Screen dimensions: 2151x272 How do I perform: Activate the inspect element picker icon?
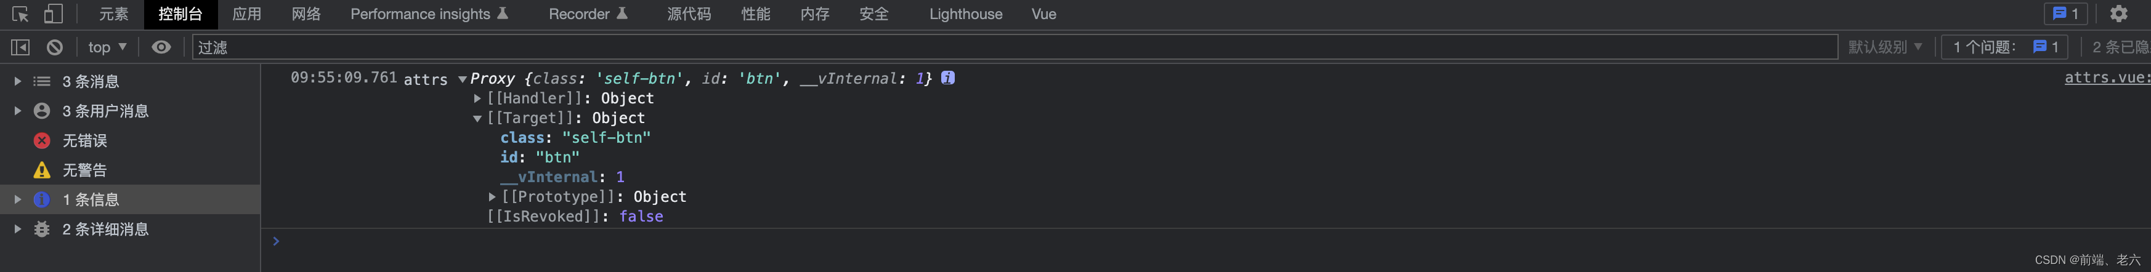tap(20, 14)
